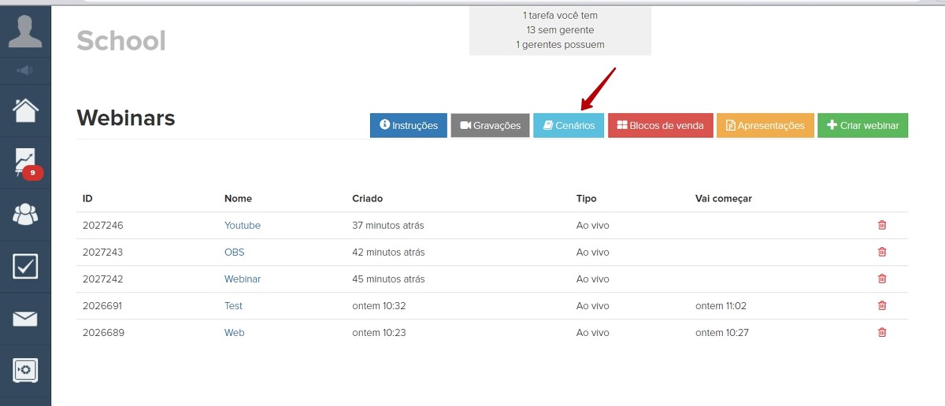Screen dimensions: 945x406
Task: Go to the home icon in sidebar
Action: (x=25, y=111)
